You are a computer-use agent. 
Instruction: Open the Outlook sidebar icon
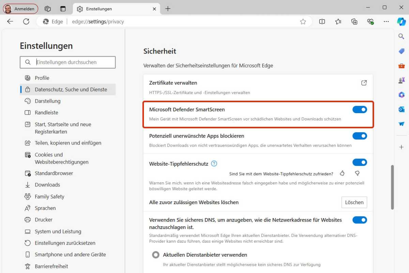point(402,109)
